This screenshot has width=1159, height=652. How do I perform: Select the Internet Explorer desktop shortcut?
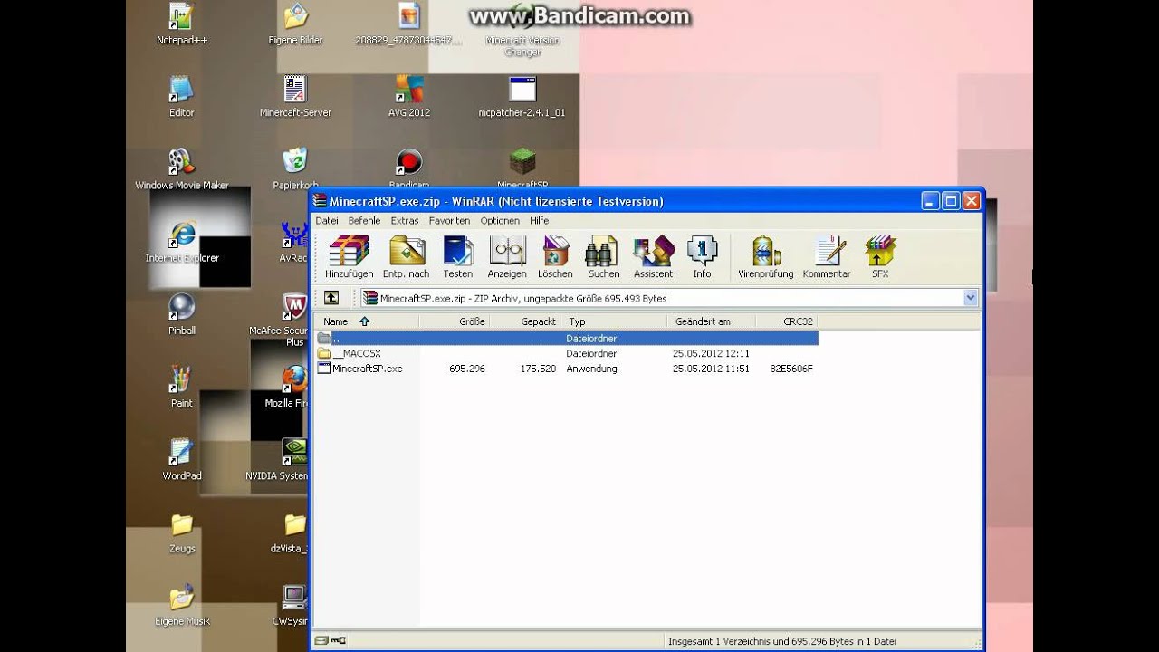coord(182,242)
